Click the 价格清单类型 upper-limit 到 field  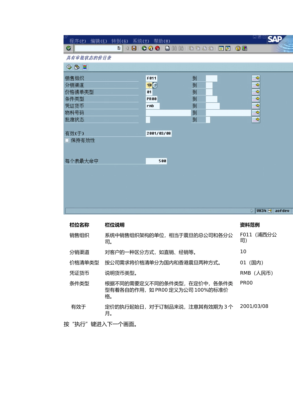click(x=209, y=92)
